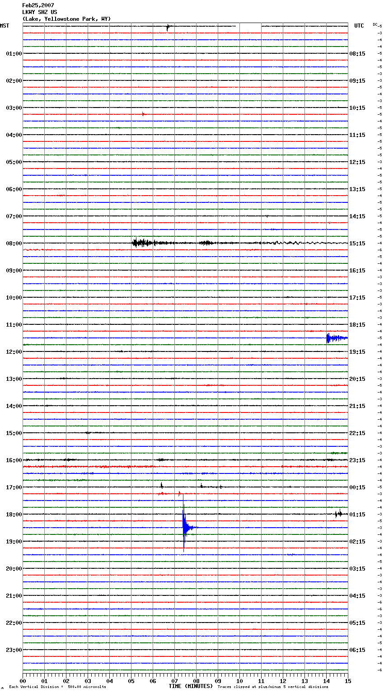The width and height of the screenshot is (384, 693).
Task: Click the UTC timezone header
Action: (x=359, y=26)
